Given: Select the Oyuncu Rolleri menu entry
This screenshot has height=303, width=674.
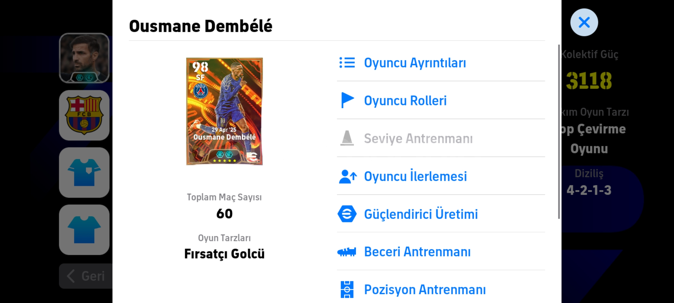Looking at the screenshot, I should click(405, 100).
